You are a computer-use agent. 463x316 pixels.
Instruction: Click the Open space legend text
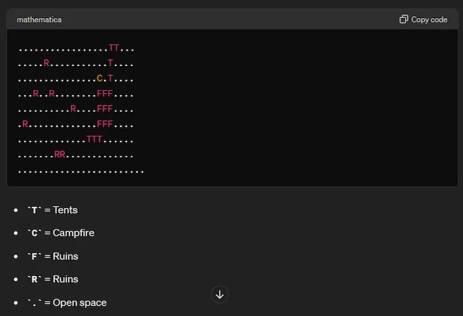(x=80, y=302)
